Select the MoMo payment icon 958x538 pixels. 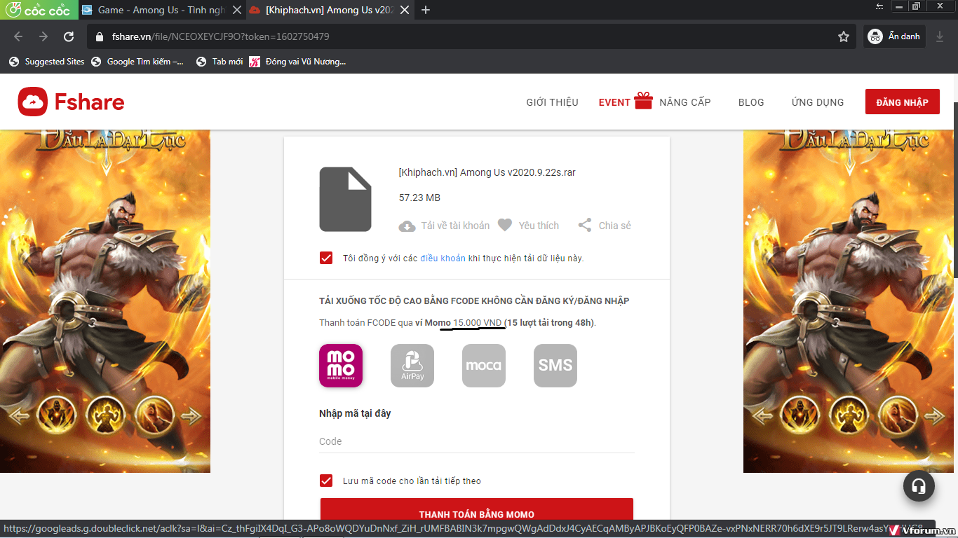[341, 366]
